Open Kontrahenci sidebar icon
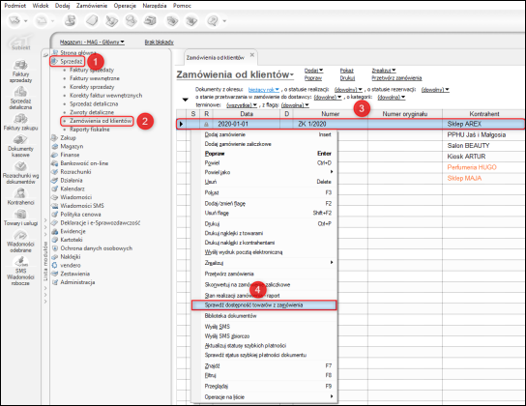 (x=20, y=193)
